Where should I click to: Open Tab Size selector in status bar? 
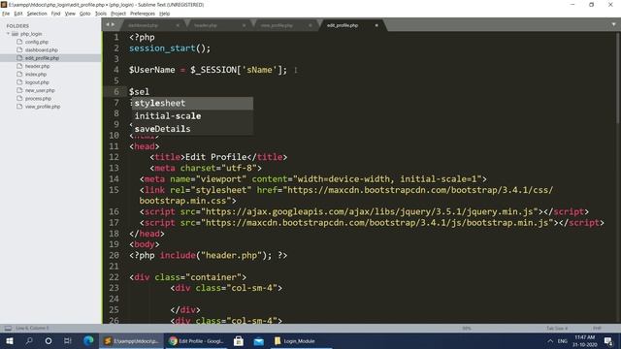coord(557,328)
